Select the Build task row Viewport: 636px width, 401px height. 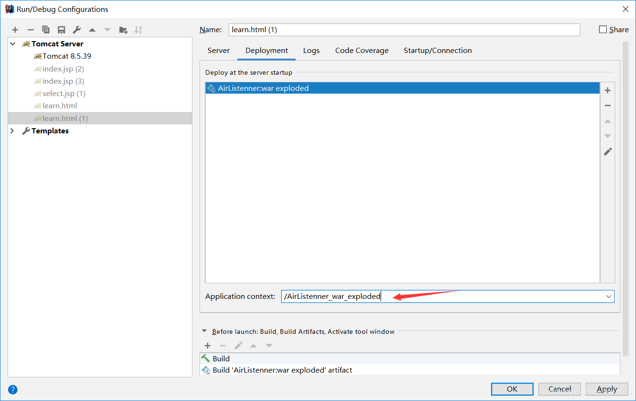pos(409,358)
